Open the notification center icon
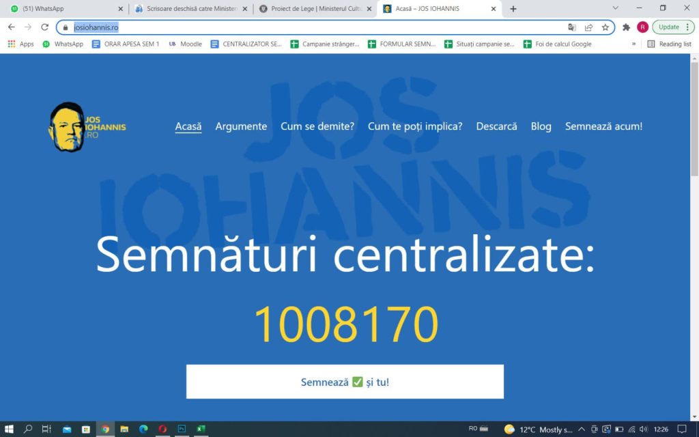Viewport: 699px width, 437px height. tap(682, 429)
